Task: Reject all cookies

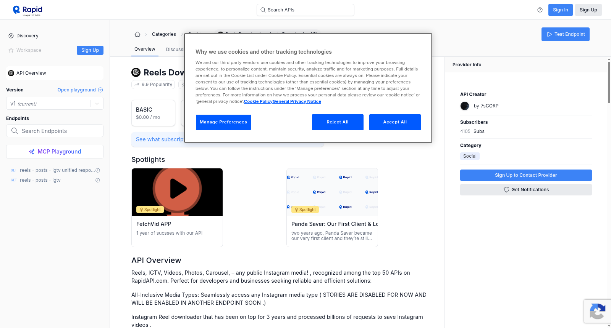Action: pos(338,122)
